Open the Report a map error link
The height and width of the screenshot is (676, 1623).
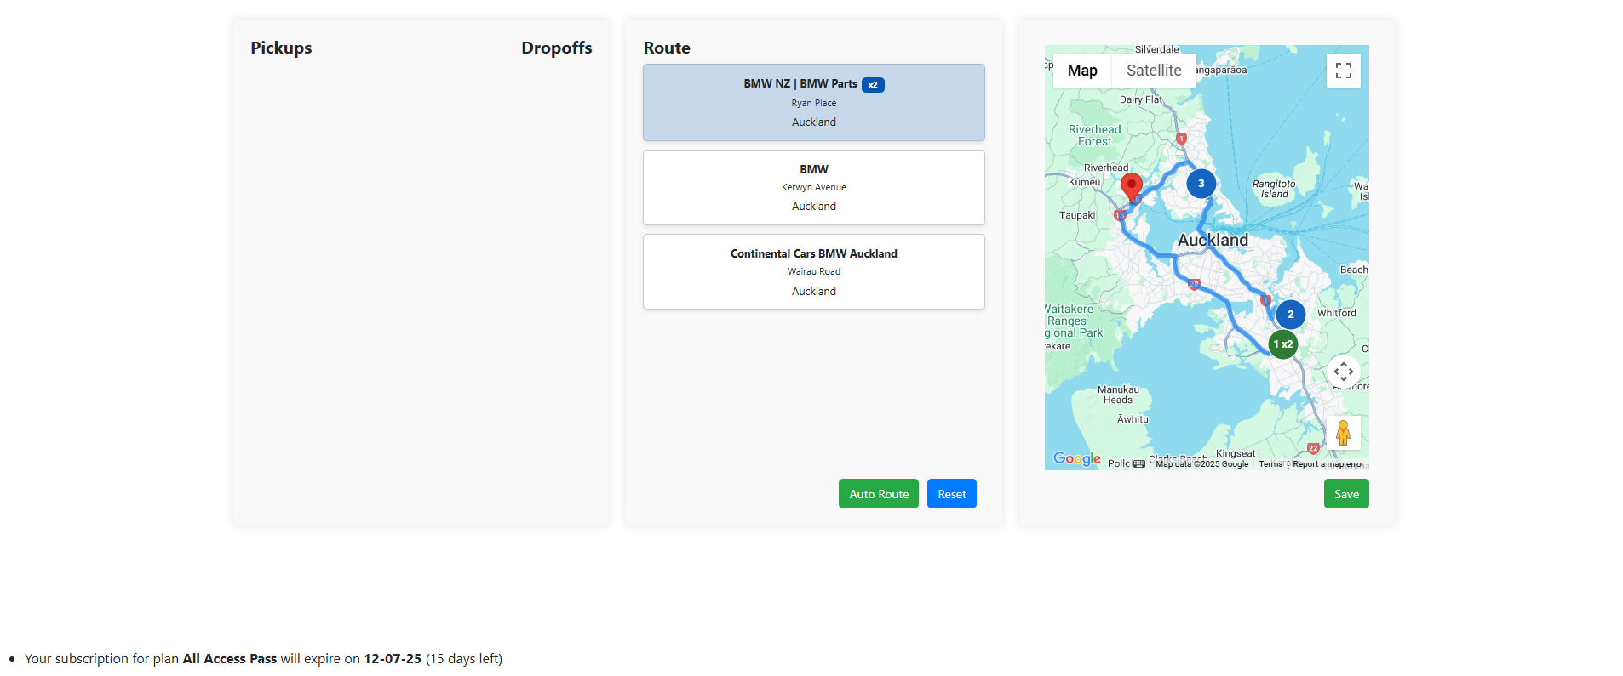tap(1328, 464)
